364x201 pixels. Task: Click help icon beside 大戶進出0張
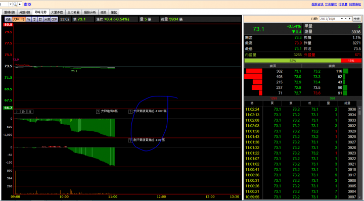[x=98, y=112]
